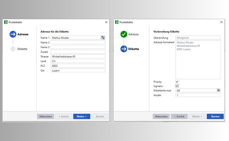Open the Etikettenformat dropdown arrow
This screenshot has width=229, height=141.
(x=218, y=90)
